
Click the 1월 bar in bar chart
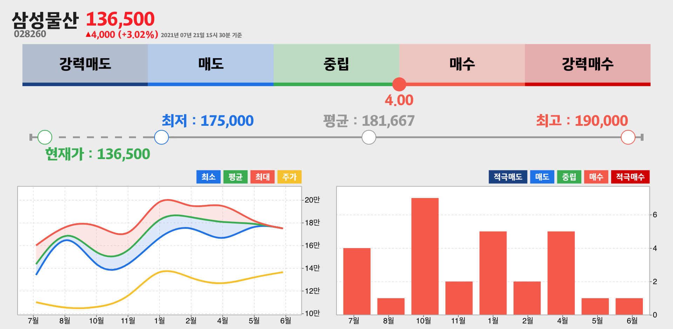coord(493,273)
